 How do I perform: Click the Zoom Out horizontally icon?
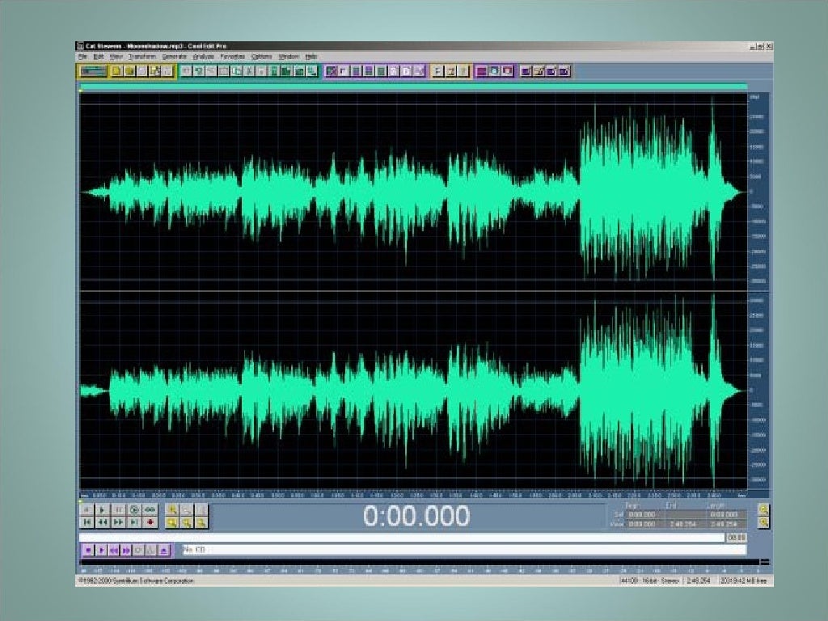tap(187, 509)
